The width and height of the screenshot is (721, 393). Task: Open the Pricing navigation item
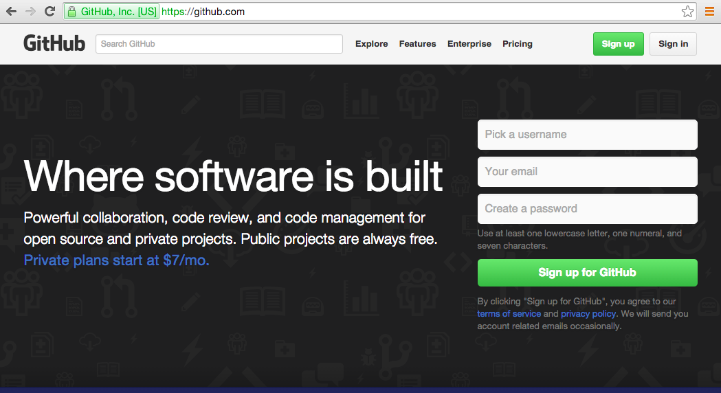(x=518, y=44)
